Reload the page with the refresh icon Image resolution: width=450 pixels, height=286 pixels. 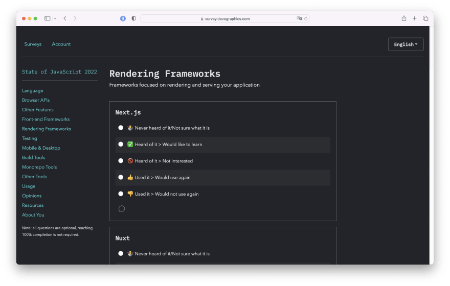click(306, 18)
